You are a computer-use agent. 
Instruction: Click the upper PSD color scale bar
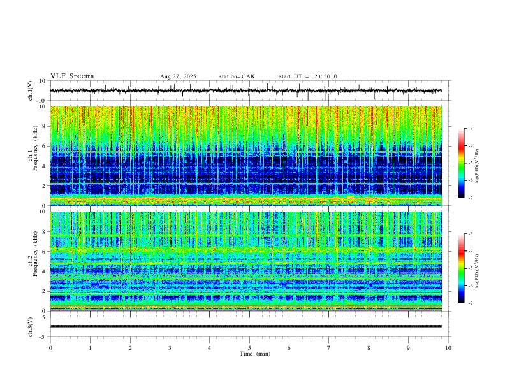tap(461, 163)
